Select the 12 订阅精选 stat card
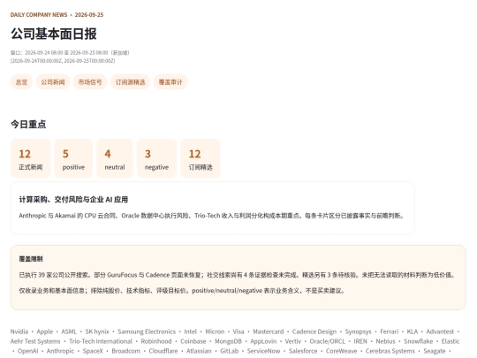 pos(201,158)
